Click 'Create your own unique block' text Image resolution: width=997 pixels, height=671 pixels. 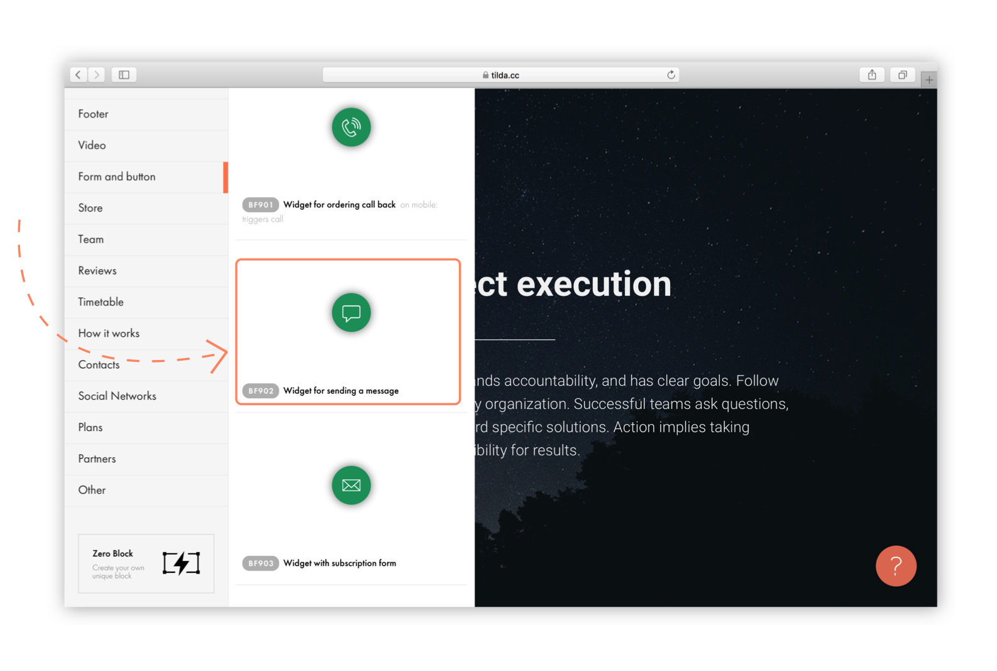tap(118, 572)
